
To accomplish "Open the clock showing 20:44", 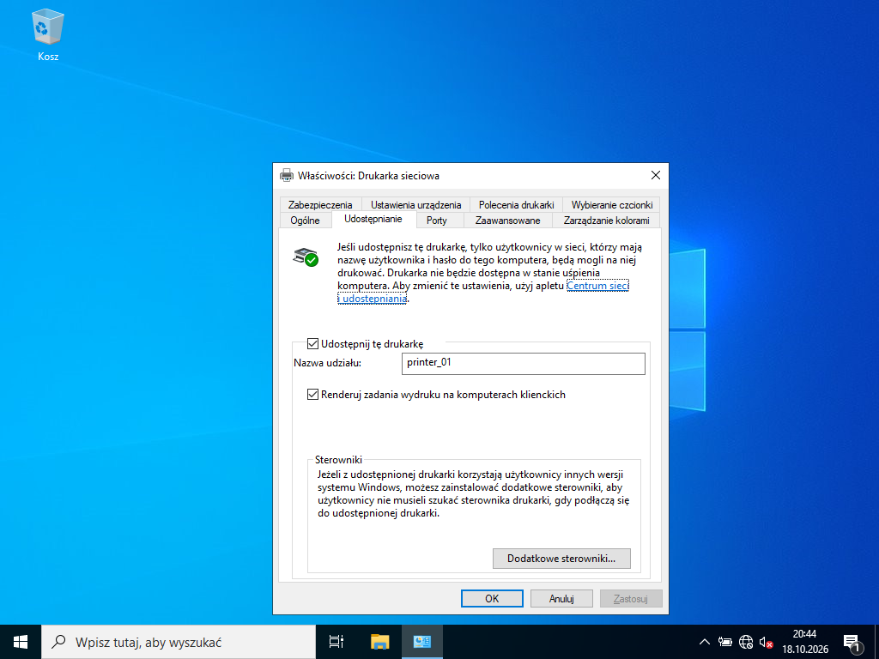I will (x=805, y=642).
